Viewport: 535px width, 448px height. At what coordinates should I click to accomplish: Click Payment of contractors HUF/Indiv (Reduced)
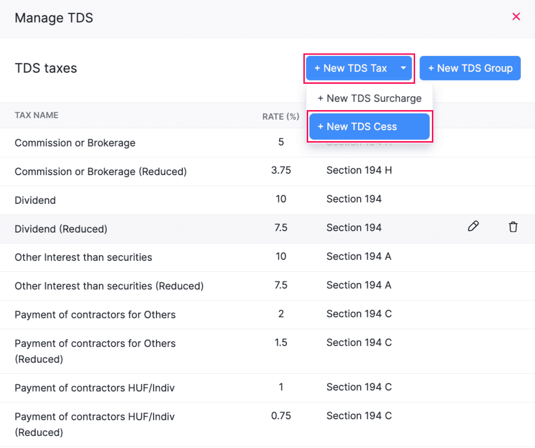(x=94, y=424)
